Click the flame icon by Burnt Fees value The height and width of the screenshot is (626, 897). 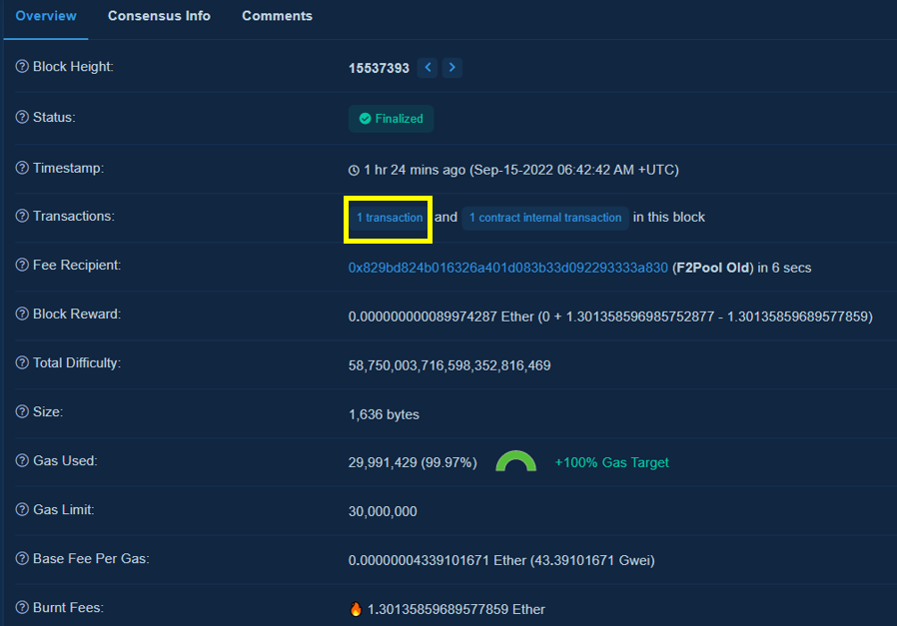tap(356, 609)
